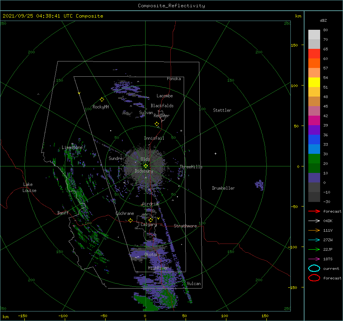
Task: Click the 18TS legend text
Action: [x=328, y=259]
